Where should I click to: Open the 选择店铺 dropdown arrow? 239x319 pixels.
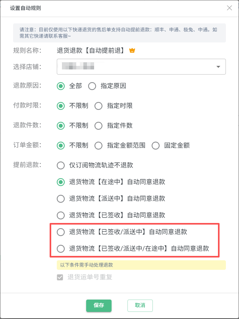coord(218,67)
